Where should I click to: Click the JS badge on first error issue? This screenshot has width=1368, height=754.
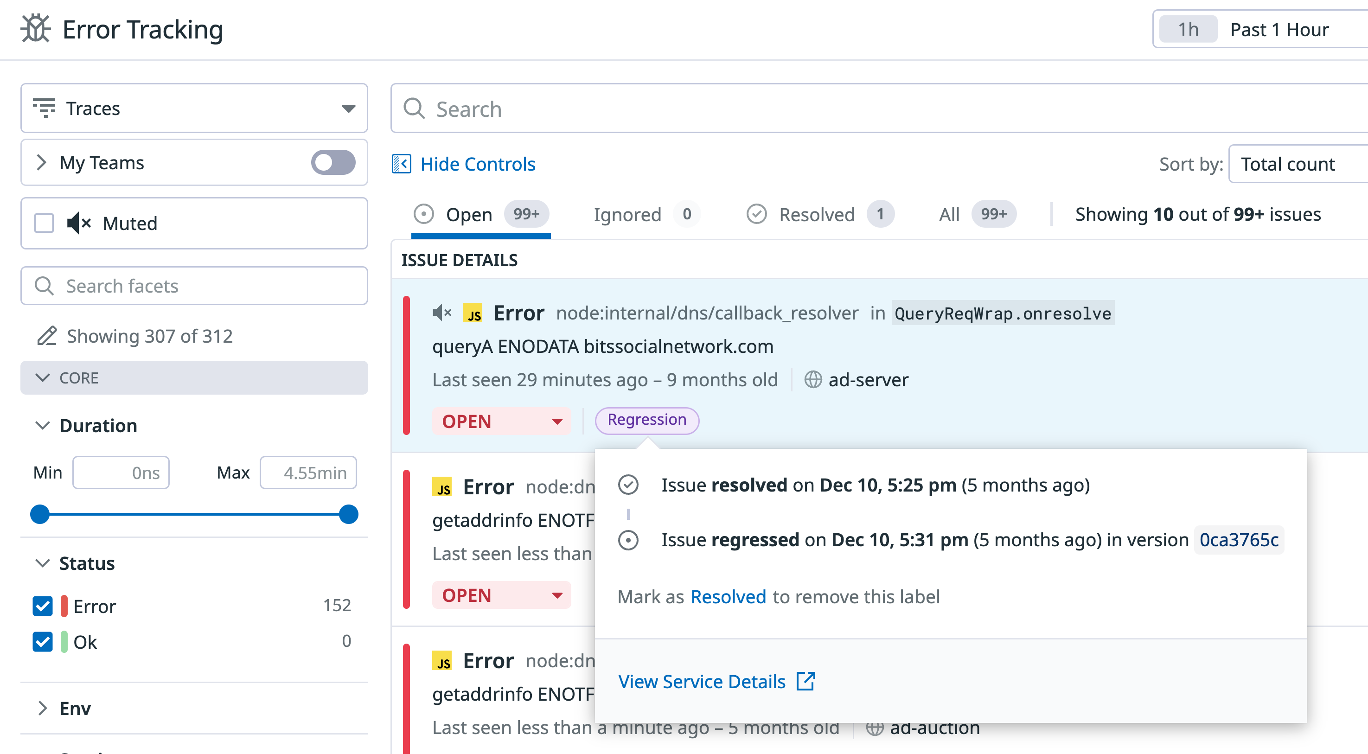click(x=472, y=313)
